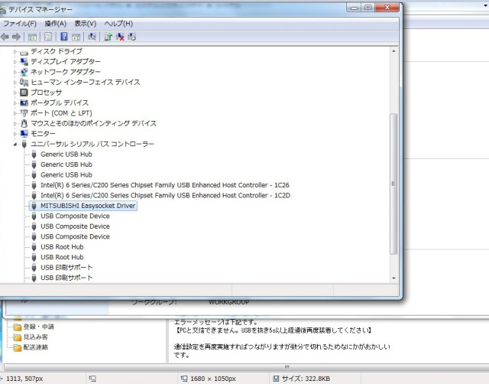Click the Uninstall device toolbar icon with red X
Screen dimensions: 489x384
point(120,37)
